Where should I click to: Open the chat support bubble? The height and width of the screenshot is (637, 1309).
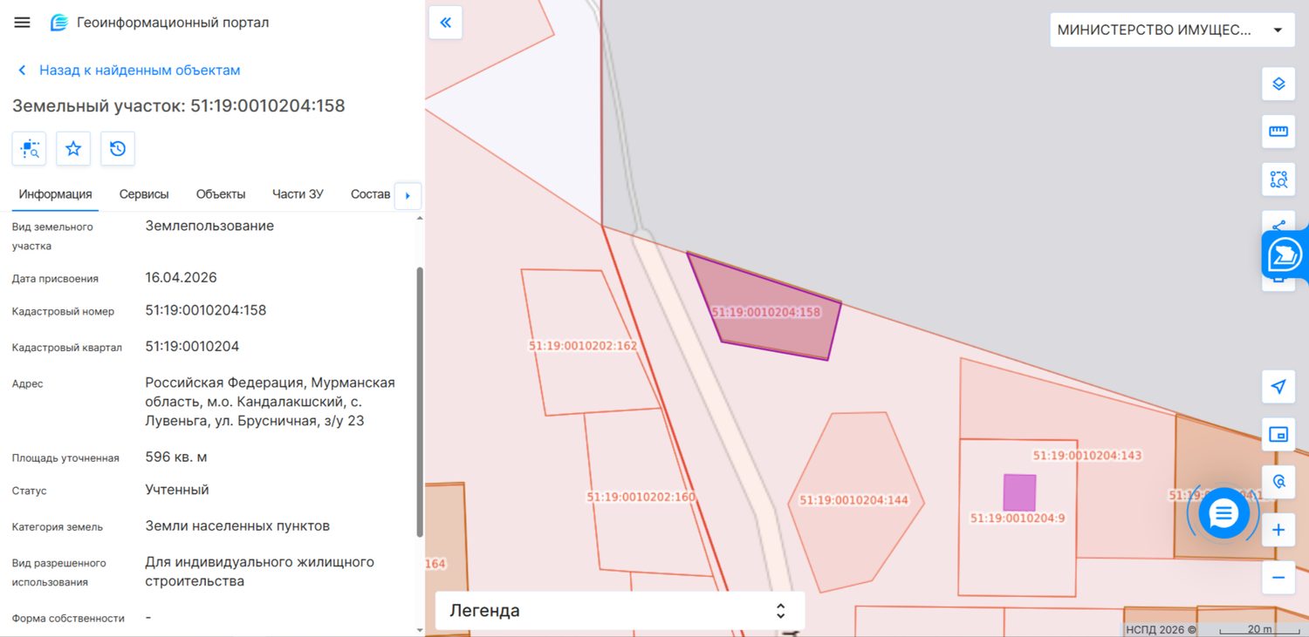(1223, 513)
